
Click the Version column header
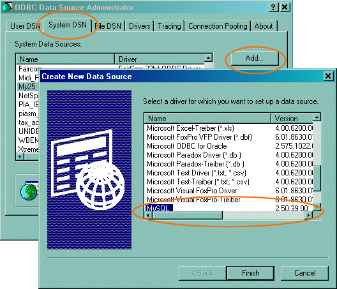(x=292, y=119)
